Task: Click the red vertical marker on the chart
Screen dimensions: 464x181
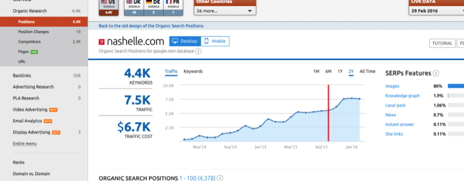Action: 328,113
